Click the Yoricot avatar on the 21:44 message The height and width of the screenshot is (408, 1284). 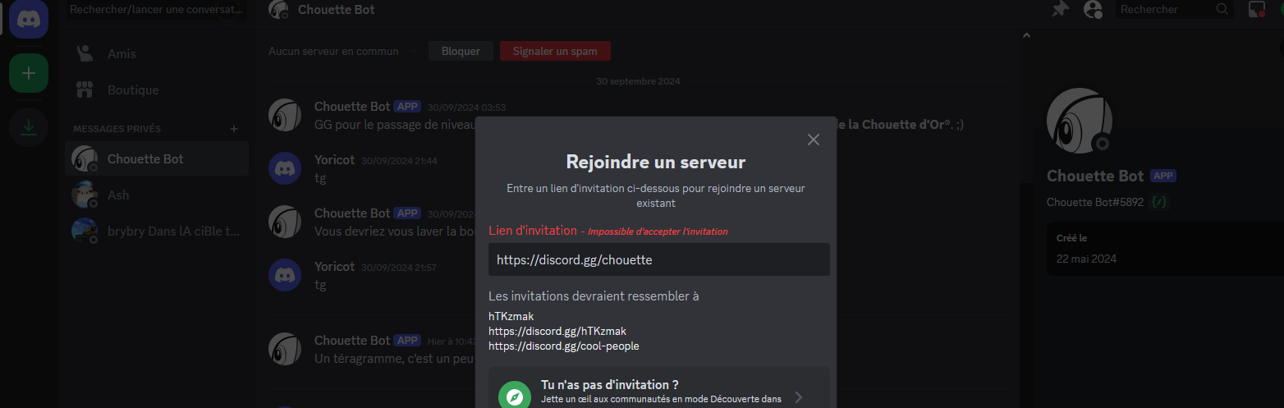point(285,167)
